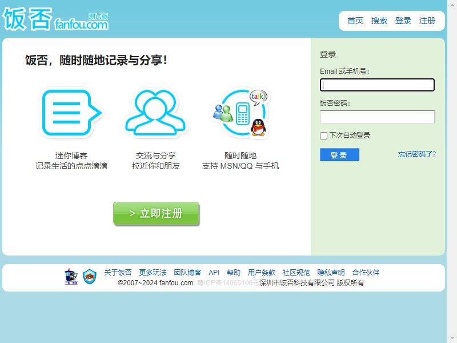Click the police cartoon badge in footer
Image resolution: width=457 pixels, height=343 pixels.
(x=71, y=277)
